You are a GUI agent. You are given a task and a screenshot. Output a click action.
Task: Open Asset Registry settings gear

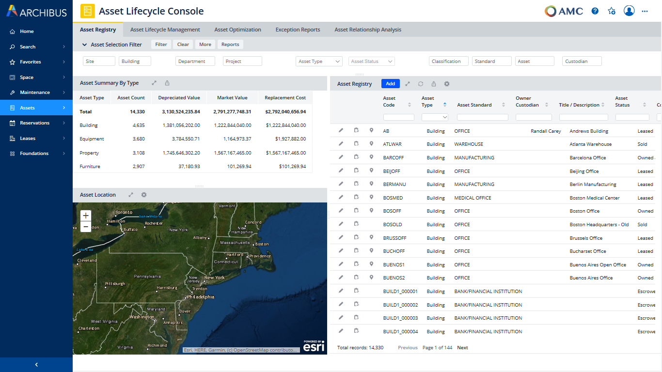(447, 84)
